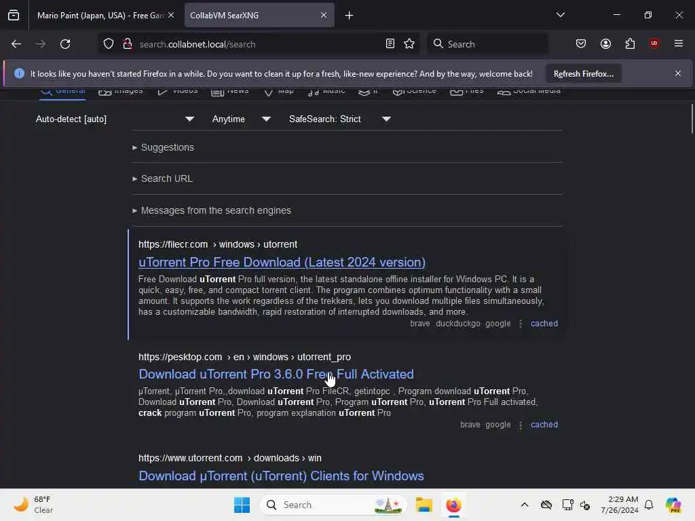Click the taskbar Search box
Screen dimensions: 695x521
(333, 505)
